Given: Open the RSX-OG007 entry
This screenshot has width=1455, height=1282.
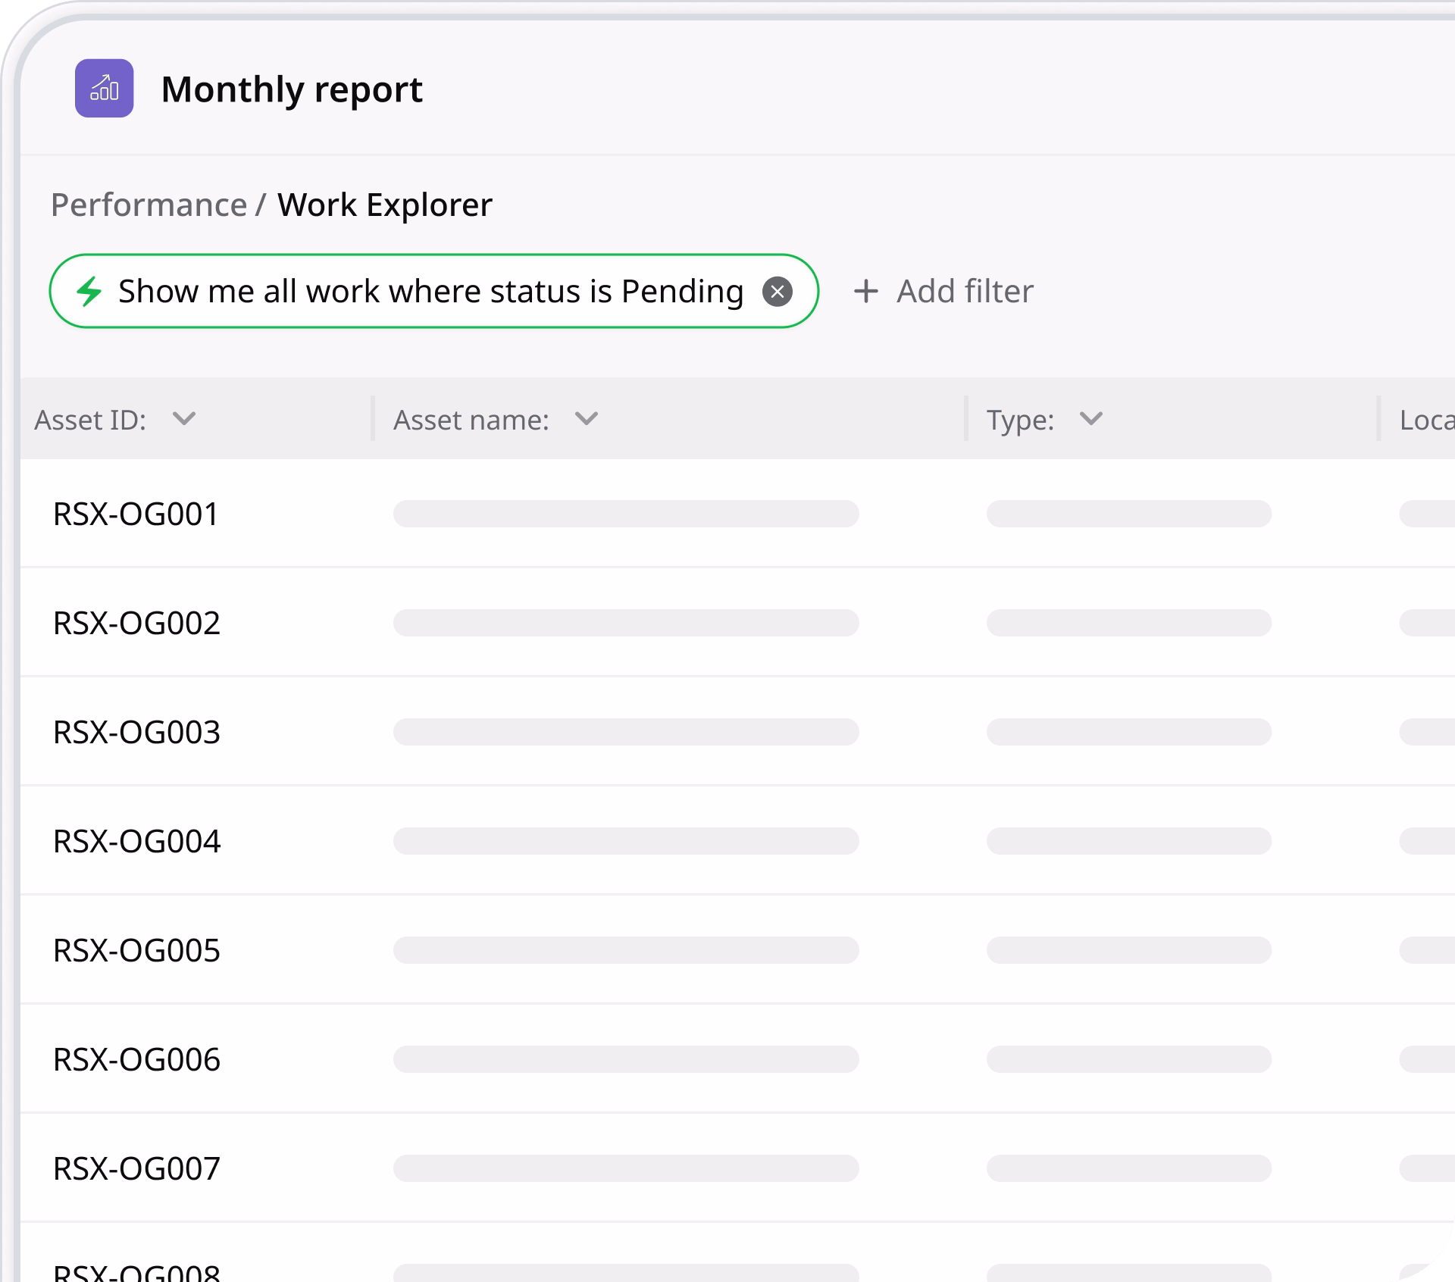Looking at the screenshot, I should click(x=136, y=1168).
